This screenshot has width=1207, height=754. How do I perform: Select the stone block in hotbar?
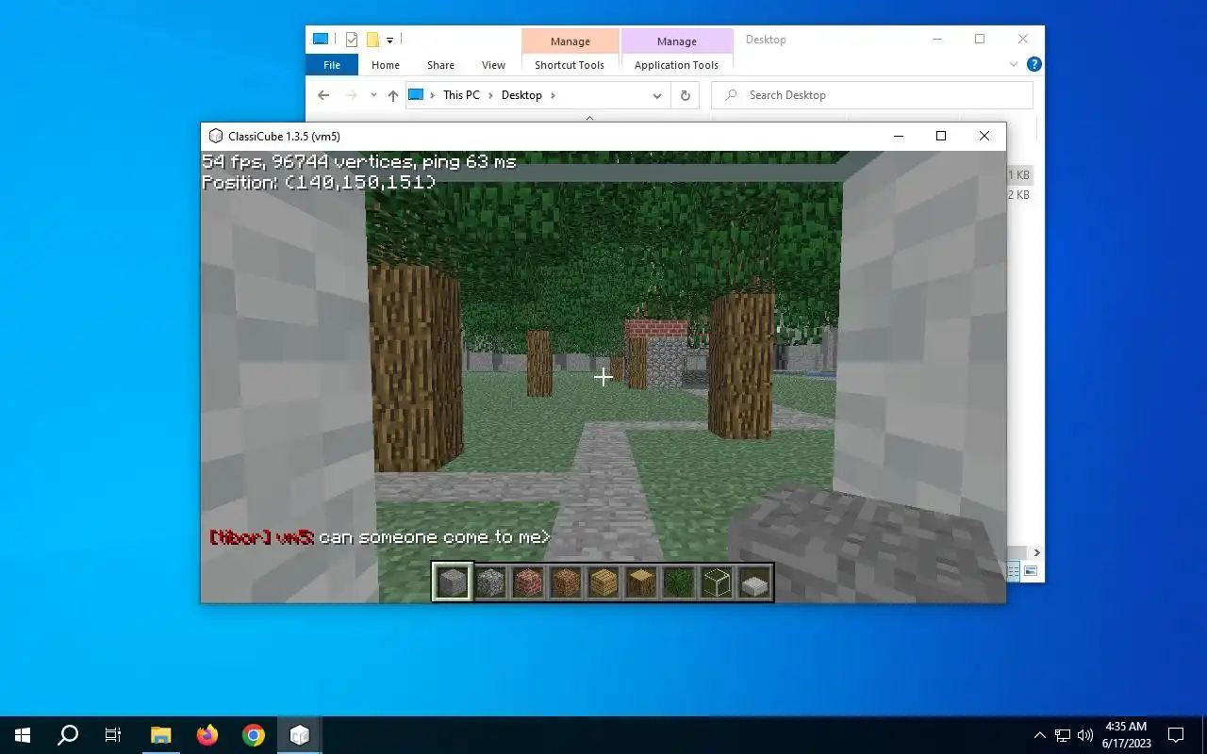(452, 582)
